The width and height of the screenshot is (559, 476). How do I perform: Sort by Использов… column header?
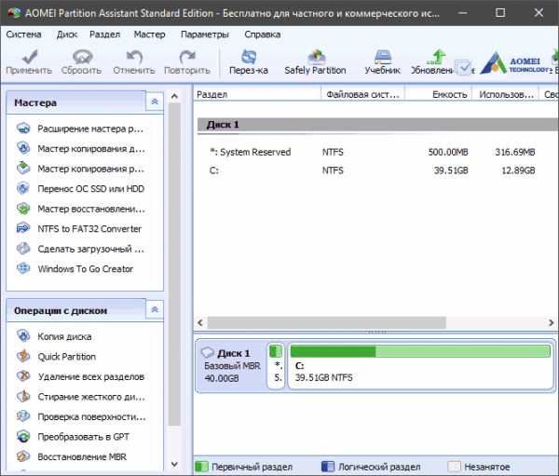(x=506, y=94)
